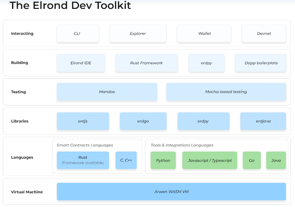Select the Rust (framework available) box
Image resolution: width=295 pixels, height=207 pixels.
83,160
